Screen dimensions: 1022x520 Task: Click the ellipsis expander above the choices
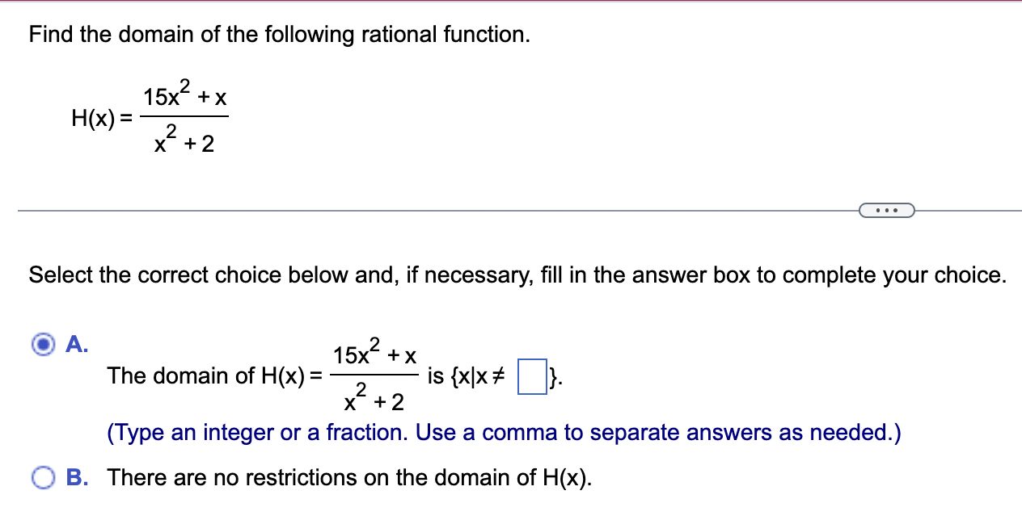tap(887, 210)
